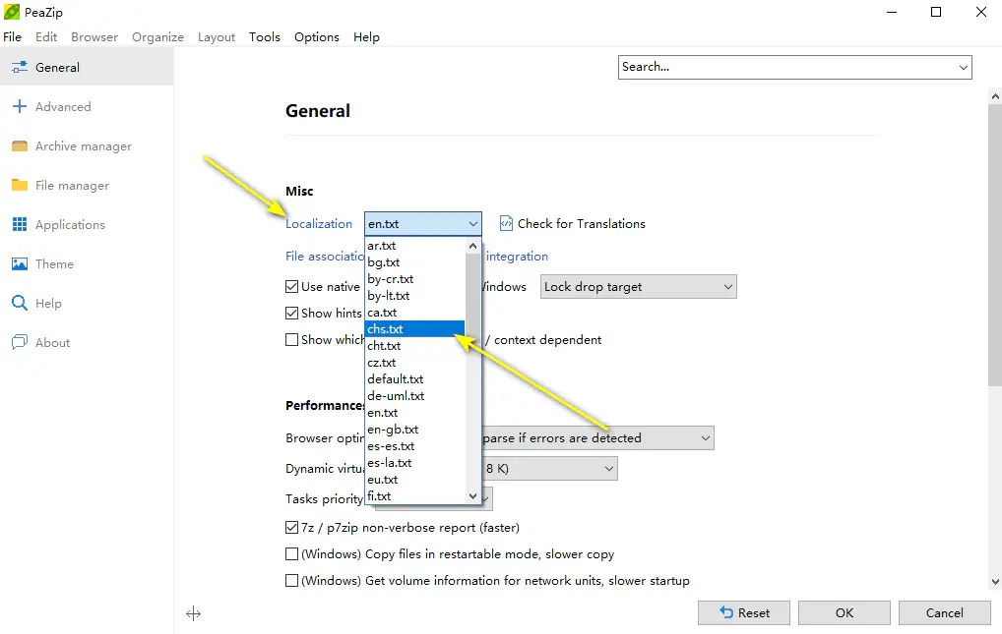This screenshot has height=634, width=1002.
Task: Click the Applications grid icon
Action: point(19,225)
